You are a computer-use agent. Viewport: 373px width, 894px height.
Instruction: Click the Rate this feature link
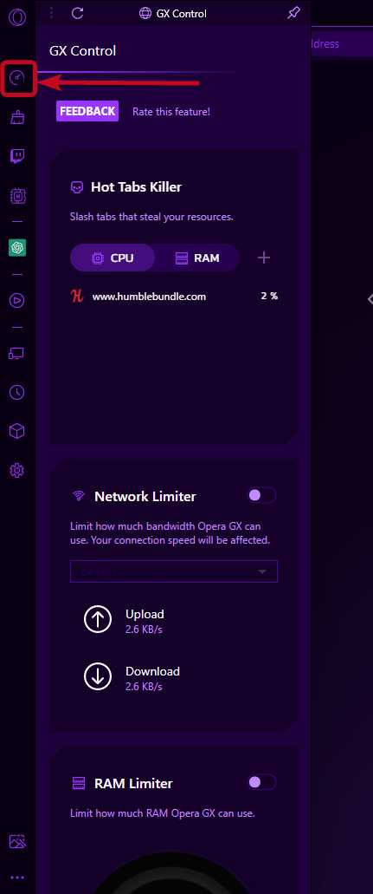171,112
